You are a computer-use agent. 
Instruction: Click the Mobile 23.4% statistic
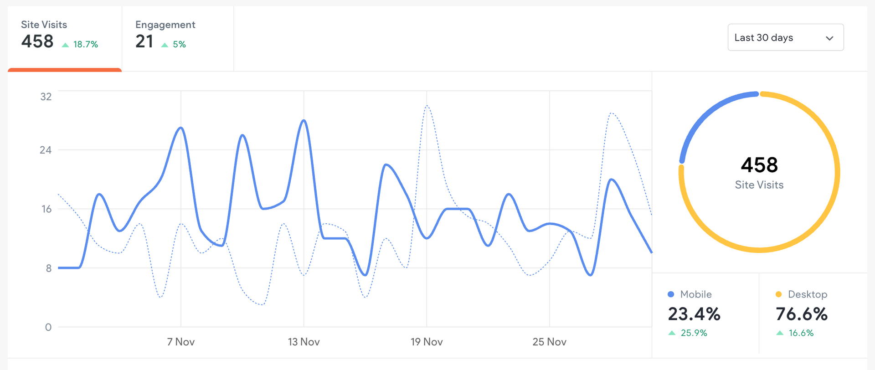click(x=694, y=314)
